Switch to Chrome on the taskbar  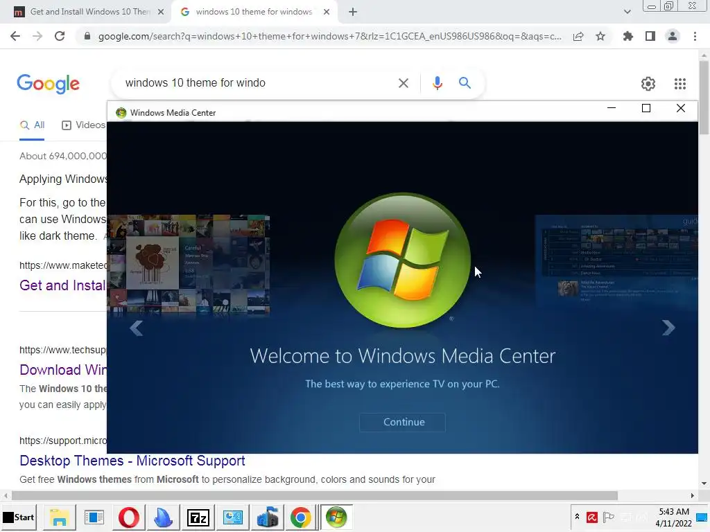[301, 517]
